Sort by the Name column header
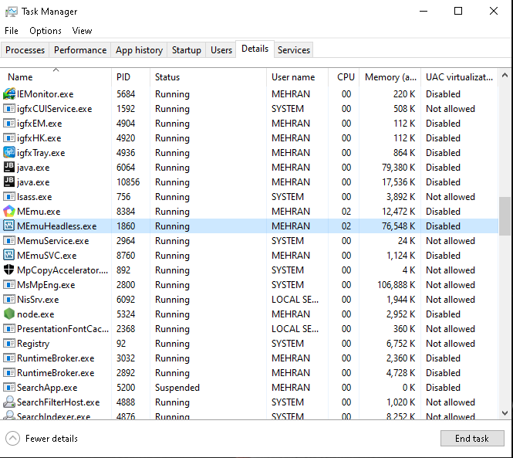The width and height of the screenshot is (513, 458). (56, 77)
